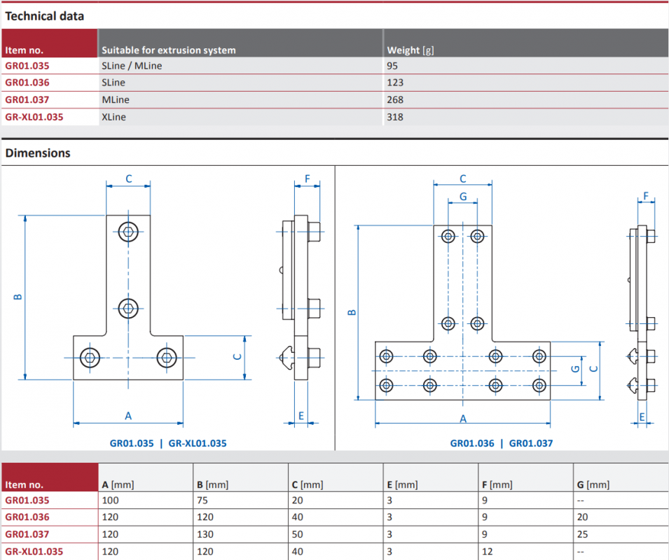Select the F value 9 in the GR01.037 row
The image size is (669, 560).
click(x=485, y=534)
